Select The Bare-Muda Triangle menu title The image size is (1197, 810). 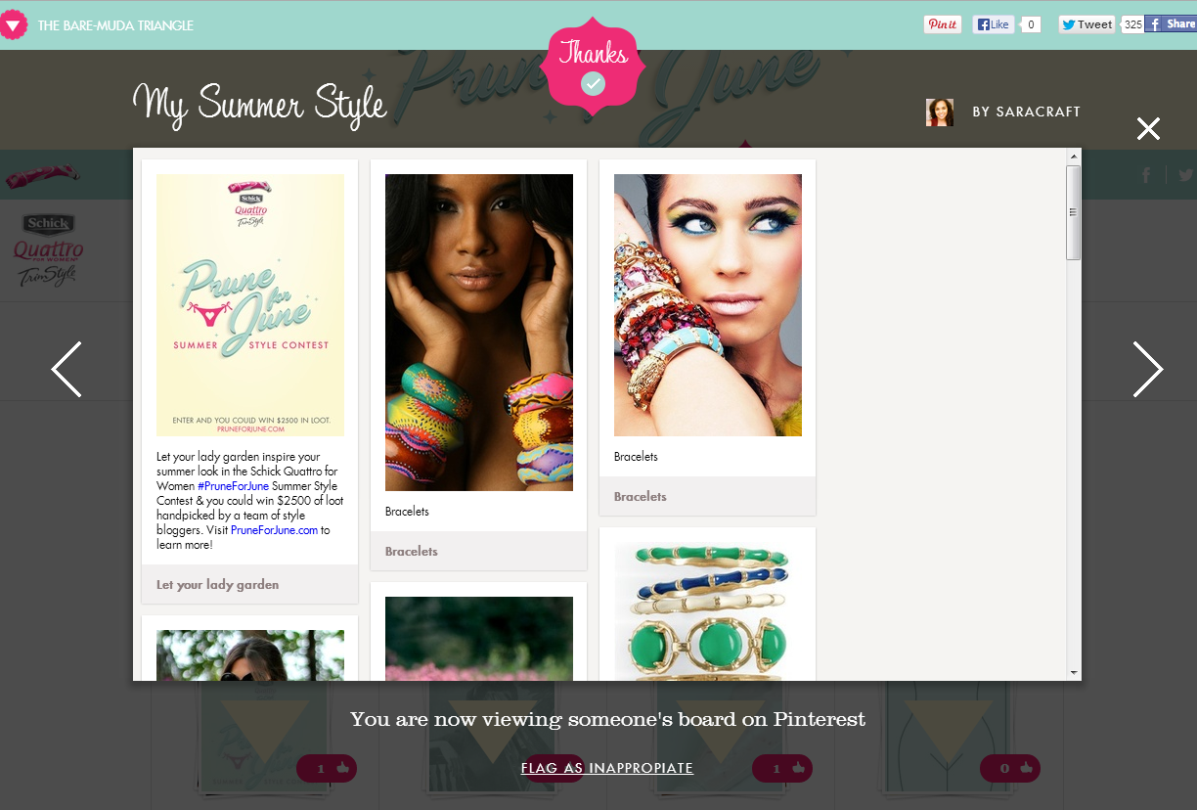[x=115, y=25]
